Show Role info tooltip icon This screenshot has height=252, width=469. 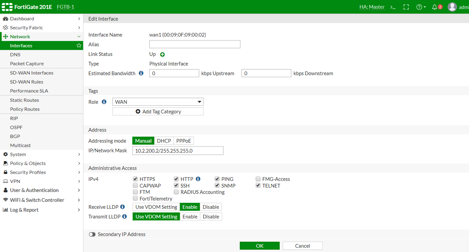[x=104, y=102]
